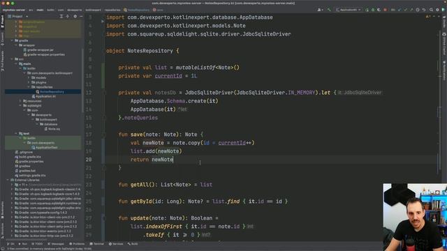Click the Project vertical sidebar tab
This screenshot has height=251, width=447.
(2, 21)
